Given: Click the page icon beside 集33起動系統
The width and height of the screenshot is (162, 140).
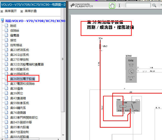Looking at the screenshot, I should [6, 69].
